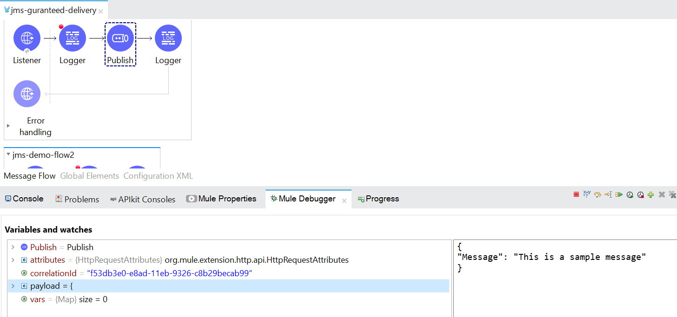Open the Progress tab

coord(378,199)
